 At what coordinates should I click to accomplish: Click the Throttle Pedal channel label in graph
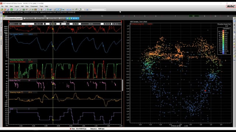16,60
